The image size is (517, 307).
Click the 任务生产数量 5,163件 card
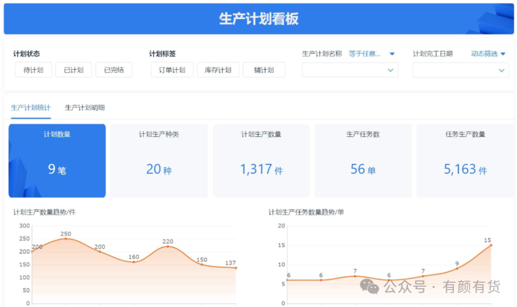point(465,161)
